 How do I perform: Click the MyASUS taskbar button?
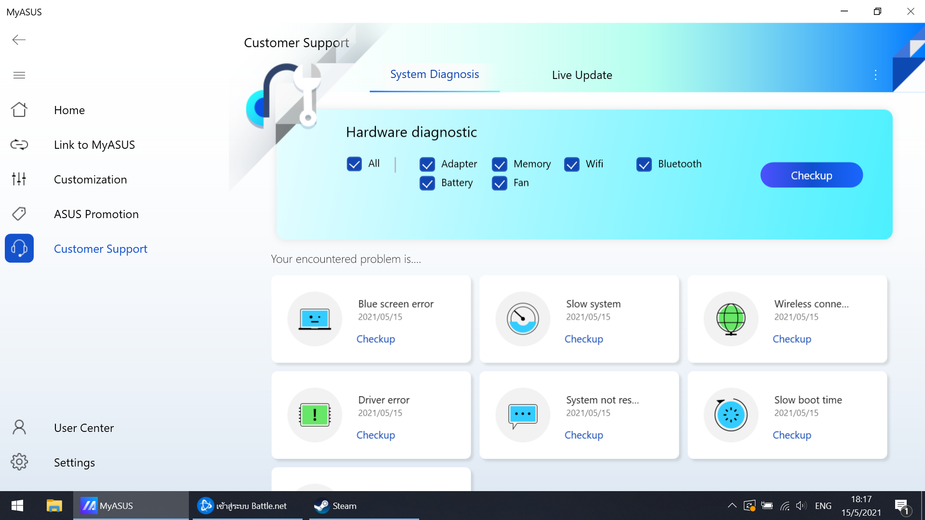click(x=131, y=506)
